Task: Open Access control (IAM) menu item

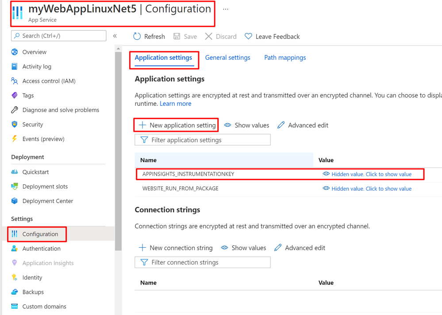Action: pos(49,81)
